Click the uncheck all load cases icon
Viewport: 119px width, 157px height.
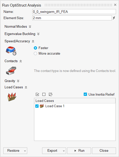[44, 94]
